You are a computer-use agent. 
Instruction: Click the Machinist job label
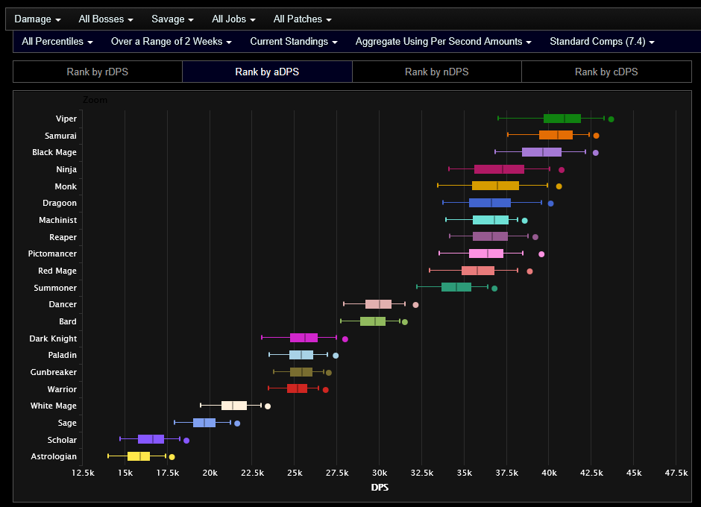click(57, 220)
